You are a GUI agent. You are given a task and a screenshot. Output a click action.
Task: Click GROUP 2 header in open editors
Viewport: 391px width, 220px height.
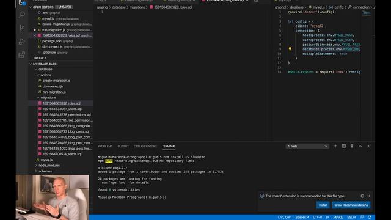pyautogui.click(x=40, y=58)
